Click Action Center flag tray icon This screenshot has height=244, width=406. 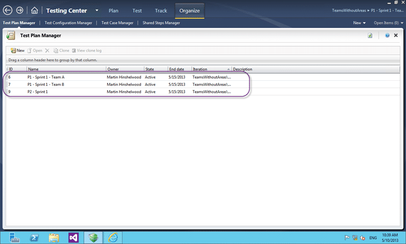347,237
